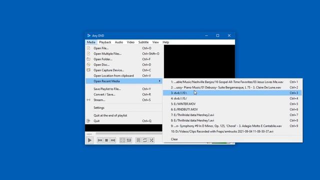Viewport: 320px width, 180px height.
Task: Open the Video menu
Action: pos(130,42)
